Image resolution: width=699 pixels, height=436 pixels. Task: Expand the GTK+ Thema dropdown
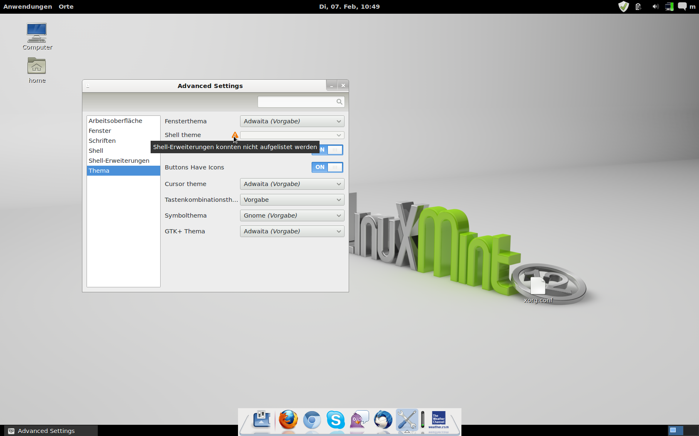[292, 231]
